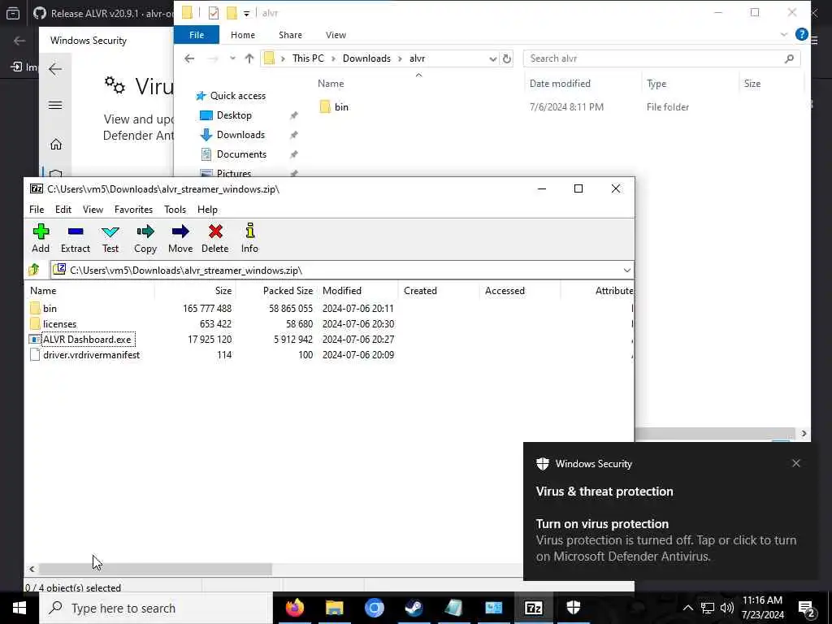Click the Search alvr input field
The height and width of the screenshot is (624, 832).
pyautogui.click(x=661, y=58)
